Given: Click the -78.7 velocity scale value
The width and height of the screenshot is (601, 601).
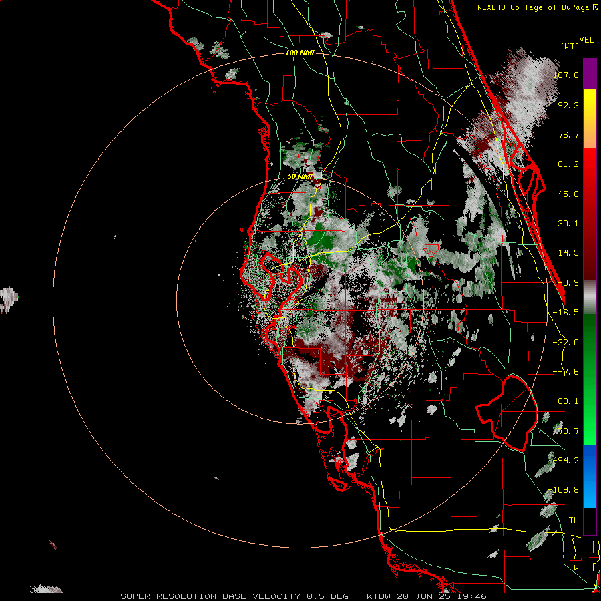Looking at the screenshot, I should (x=566, y=431).
